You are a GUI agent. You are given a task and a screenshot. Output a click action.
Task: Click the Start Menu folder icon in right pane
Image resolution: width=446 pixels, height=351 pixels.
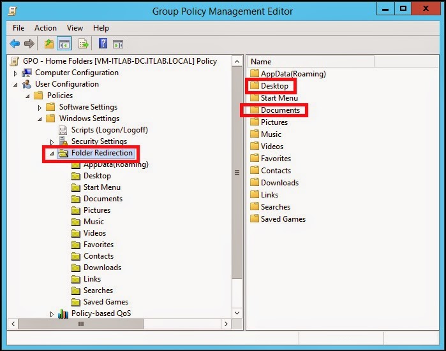[255, 98]
